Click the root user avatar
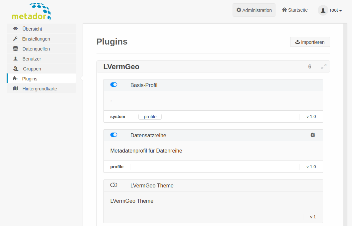This screenshot has height=226, width=352. coord(323,10)
